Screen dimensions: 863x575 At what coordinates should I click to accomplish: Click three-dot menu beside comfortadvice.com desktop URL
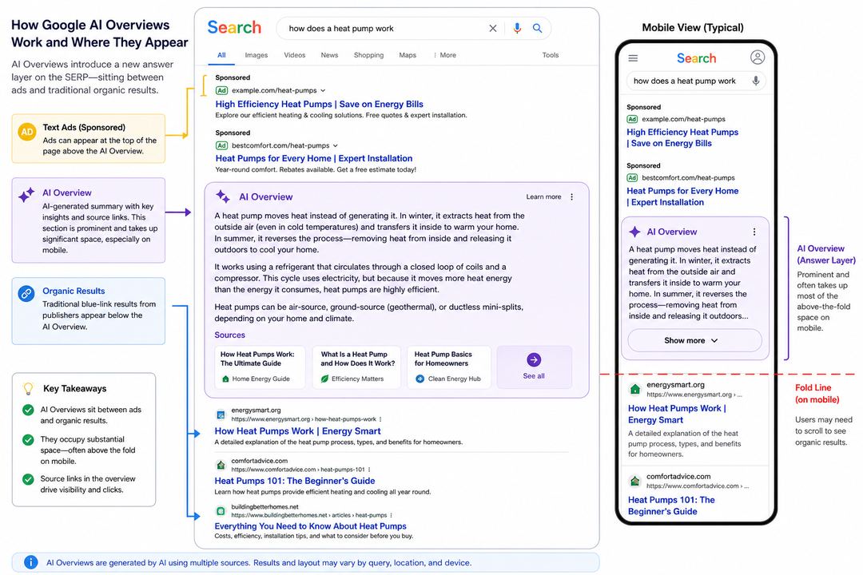coord(368,470)
